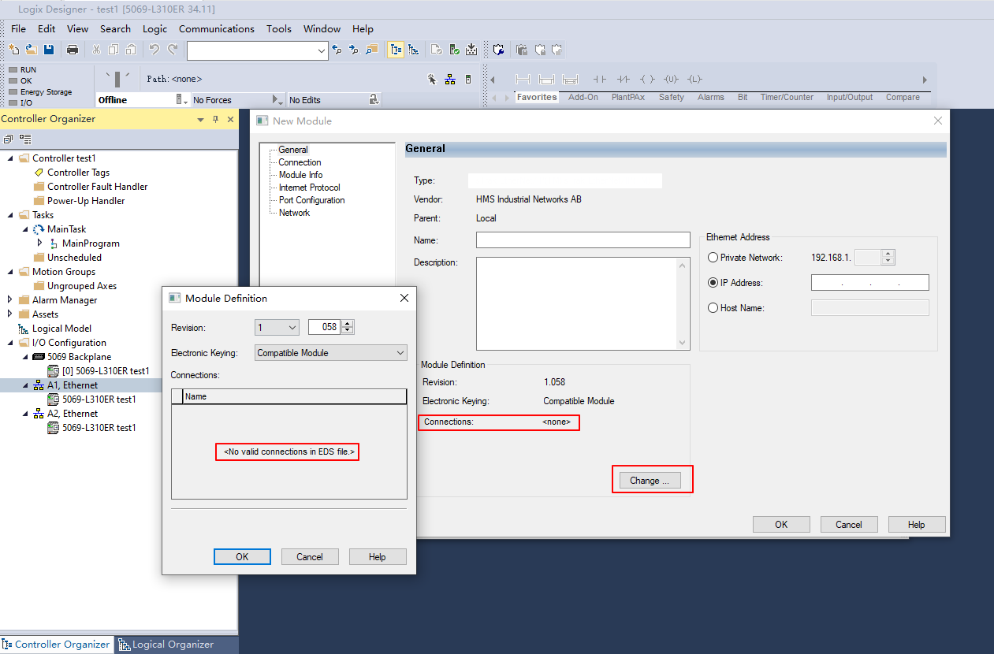Click the Change ... button
This screenshot has height=654, width=994.
pyautogui.click(x=650, y=481)
